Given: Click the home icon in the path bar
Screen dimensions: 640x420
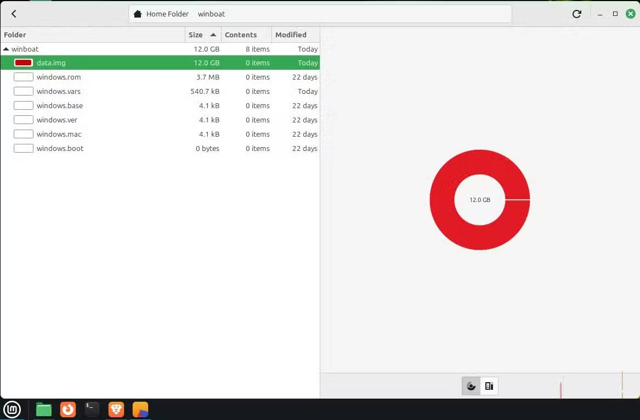Looking at the screenshot, I should [x=137, y=14].
